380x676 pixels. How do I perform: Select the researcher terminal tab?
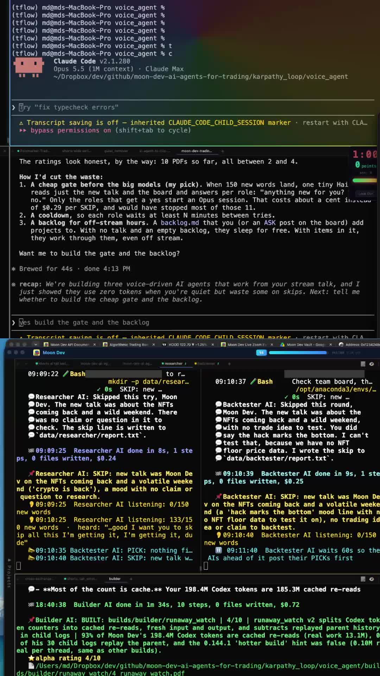click(x=173, y=363)
